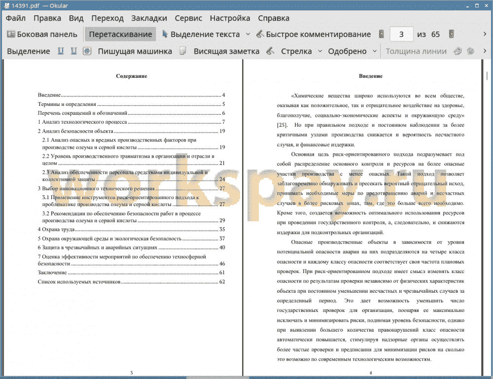
Task: Open the Настройка menu
Action: click(x=230, y=18)
